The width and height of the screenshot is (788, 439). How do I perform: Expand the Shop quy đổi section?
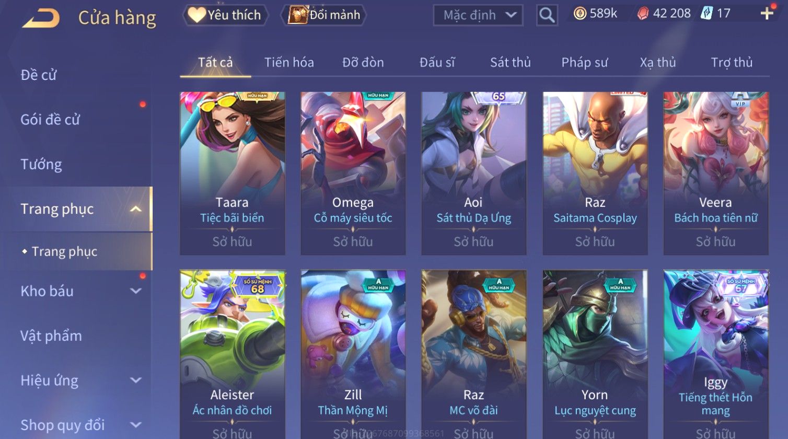click(136, 425)
